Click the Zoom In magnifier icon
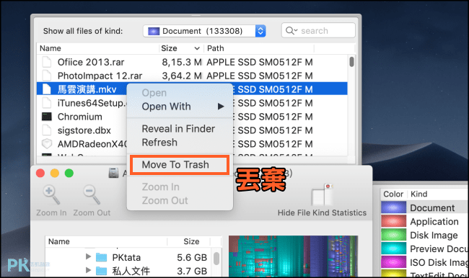The width and height of the screenshot is (469, 278). tap(51, 194)
